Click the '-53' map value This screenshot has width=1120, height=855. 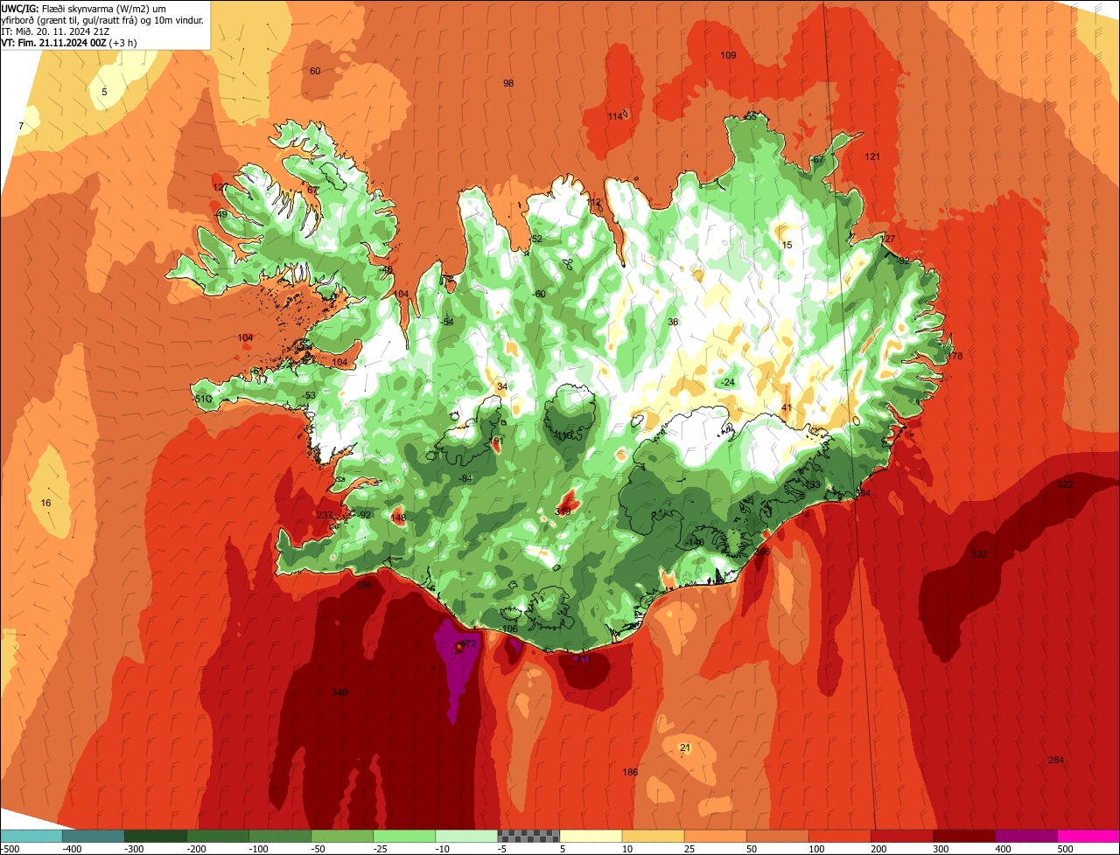click(x=309, y=395)
